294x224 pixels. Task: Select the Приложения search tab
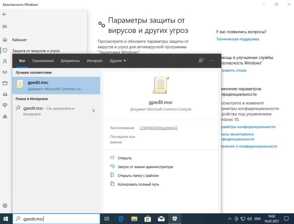click(x=43, y=61)
